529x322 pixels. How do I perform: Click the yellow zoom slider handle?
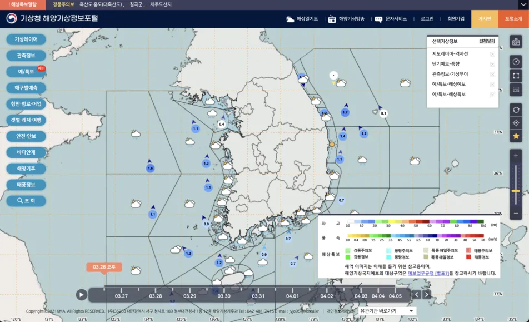click(x=516, y=191)
